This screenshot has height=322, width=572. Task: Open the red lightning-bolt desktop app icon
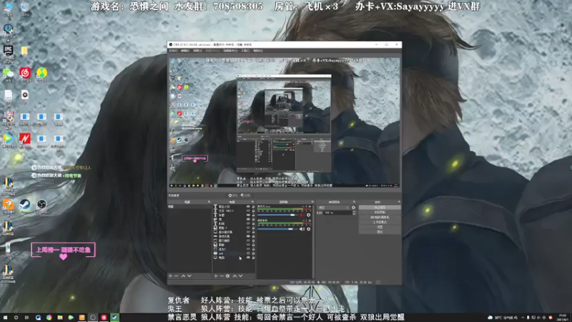click(25, 139)
